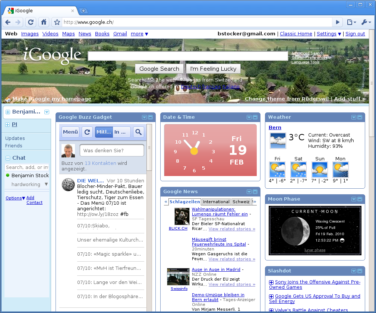Select the "the web" search radio button
376x313 pixels.
pos(152,79)
